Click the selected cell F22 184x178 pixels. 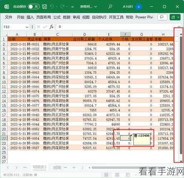[125, 138]
